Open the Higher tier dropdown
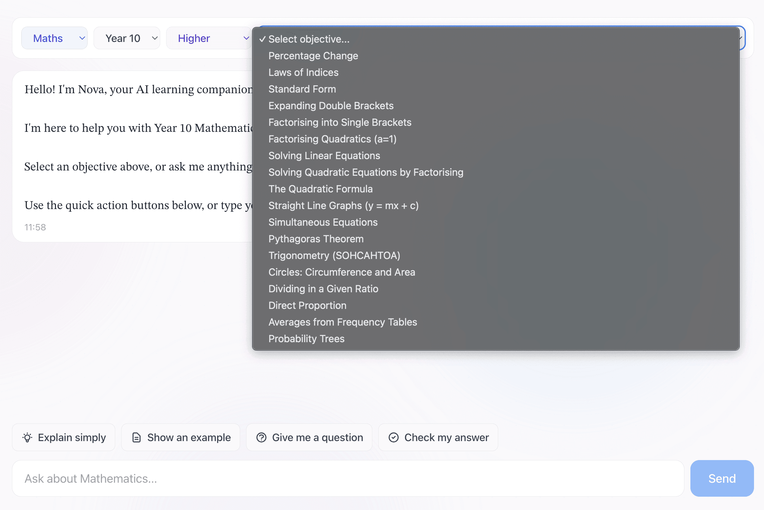This screenshot has height=510, width=764. pyautogui.click(x=208, y=38)
